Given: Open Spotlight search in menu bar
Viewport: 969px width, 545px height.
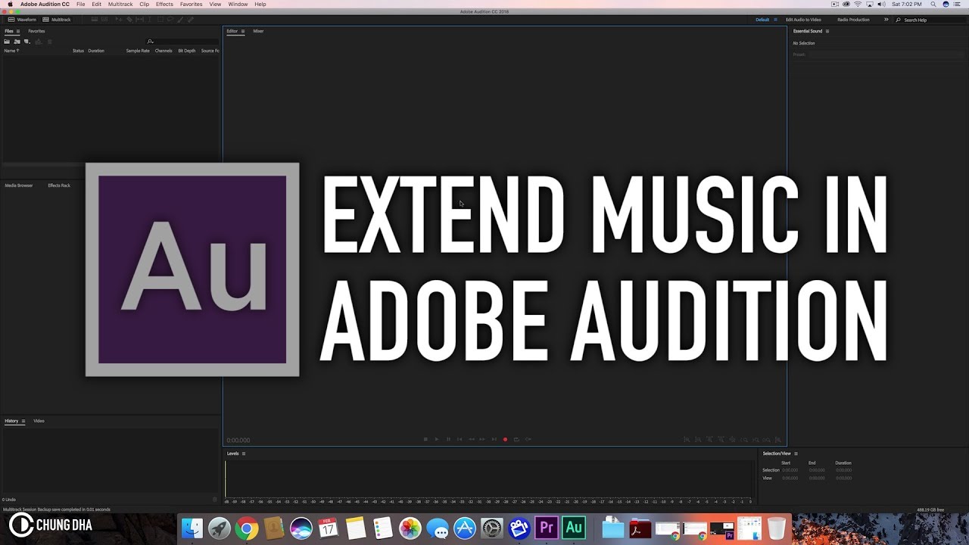Looking at the screenshot, I should point(933,5).
